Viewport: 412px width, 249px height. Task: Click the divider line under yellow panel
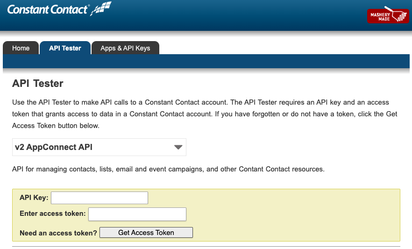(x=206, y=246)
